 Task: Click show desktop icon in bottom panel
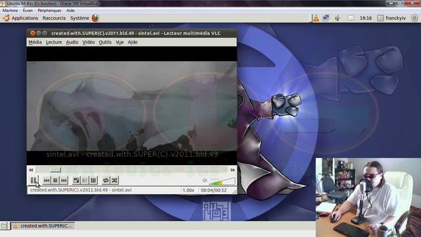tap(3, 226)
